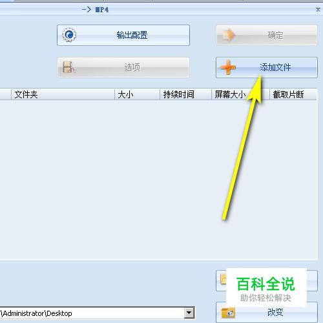Sort by the 截取片断 column header
This screenshot has width=323, height=323.
click(293, 94)
